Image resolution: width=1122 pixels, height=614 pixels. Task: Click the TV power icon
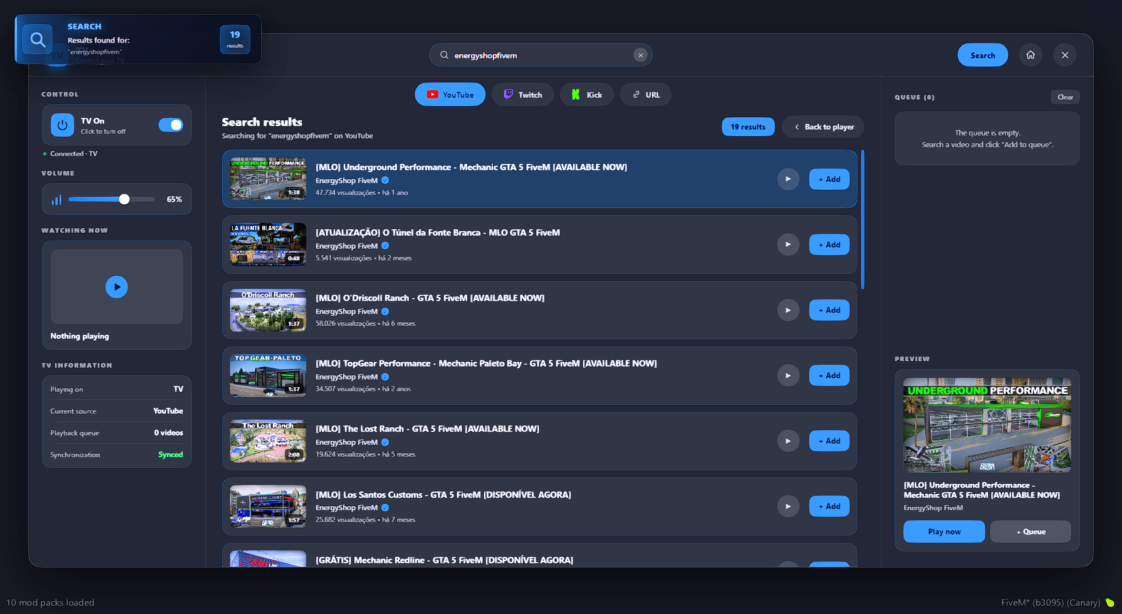tap(62, 125)
